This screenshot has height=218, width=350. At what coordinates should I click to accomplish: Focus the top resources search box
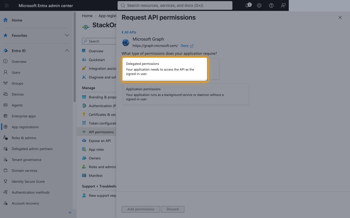tap(175, 5)
